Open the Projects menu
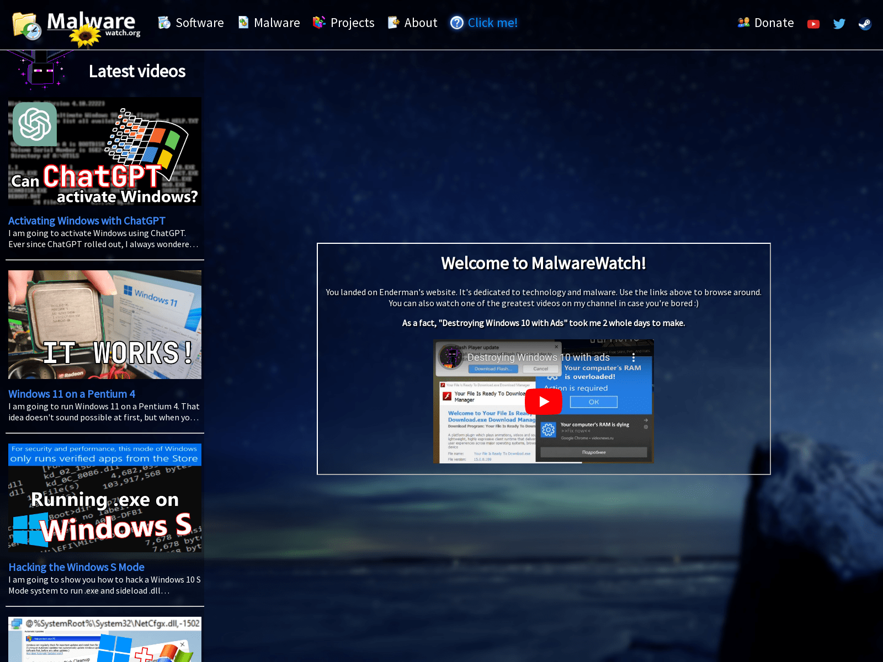This screenshot has height=662, width=883. point(343,23)
